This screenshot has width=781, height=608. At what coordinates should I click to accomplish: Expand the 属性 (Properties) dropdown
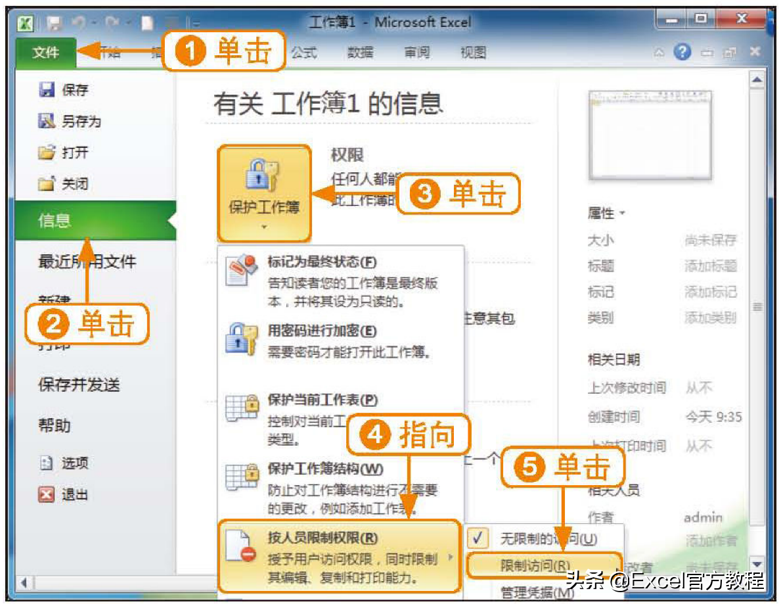pos(606,214)
